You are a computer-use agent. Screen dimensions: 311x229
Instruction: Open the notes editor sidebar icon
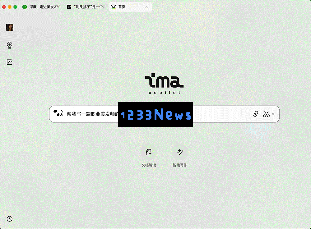tap(10, 62)
